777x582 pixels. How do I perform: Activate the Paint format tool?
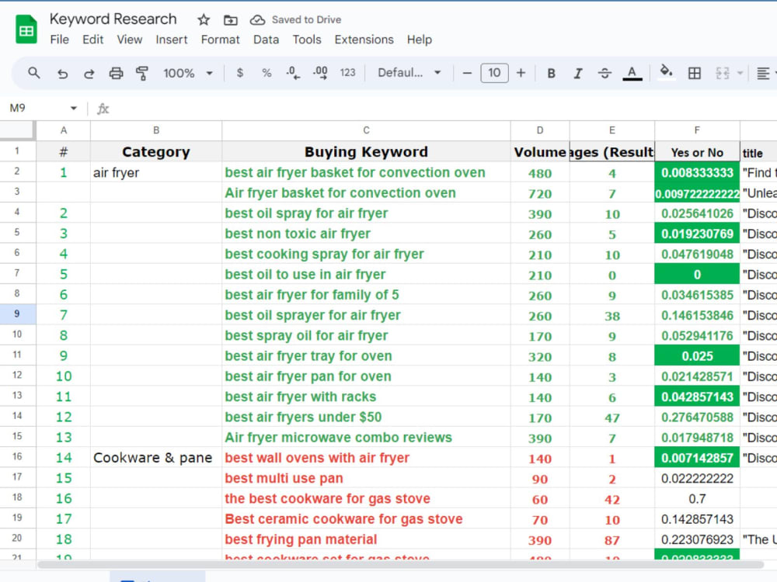[x=142, y=73]
